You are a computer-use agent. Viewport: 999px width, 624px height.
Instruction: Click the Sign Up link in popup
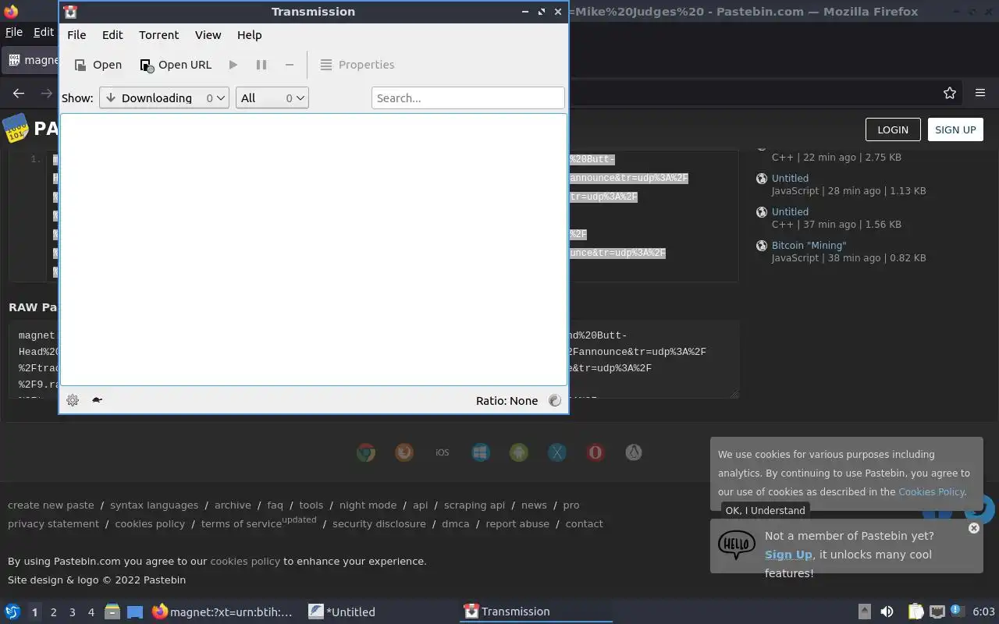click(788, 555)
